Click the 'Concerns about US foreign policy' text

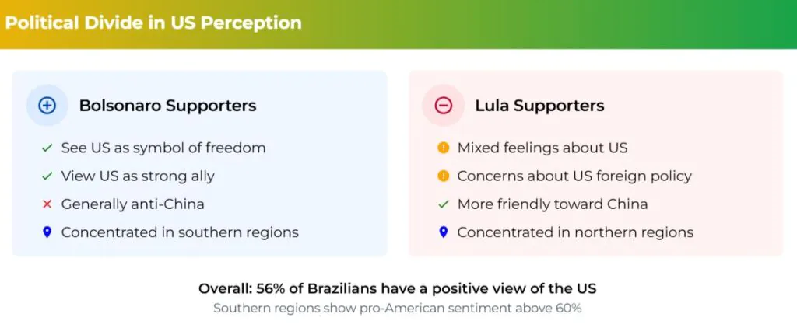click(574, 176)
